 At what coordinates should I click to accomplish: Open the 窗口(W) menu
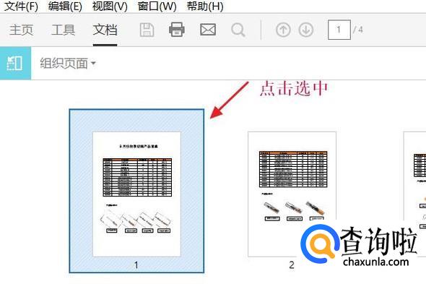click(157, 7)
